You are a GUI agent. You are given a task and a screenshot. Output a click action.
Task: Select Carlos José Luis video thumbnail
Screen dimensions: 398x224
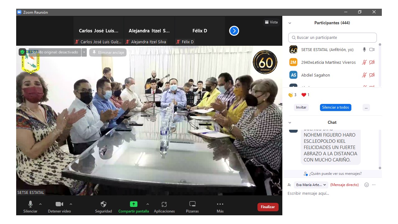coord(99,31)
